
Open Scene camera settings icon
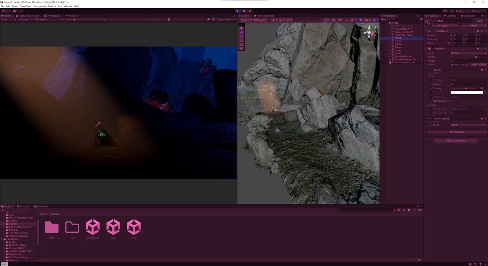pyautogui.click(x=368, y=19)
